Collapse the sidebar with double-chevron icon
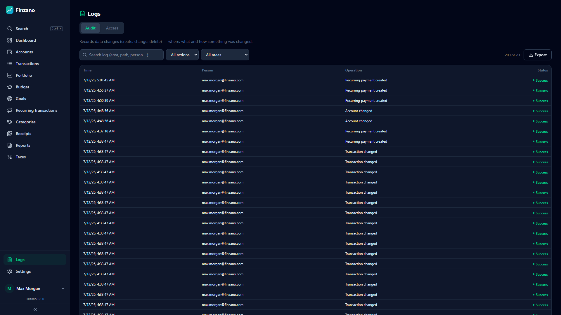 (x=35, y=309)
